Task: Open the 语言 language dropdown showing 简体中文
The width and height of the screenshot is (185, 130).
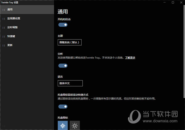Action: pyautogui.click(x=70, y=83)
